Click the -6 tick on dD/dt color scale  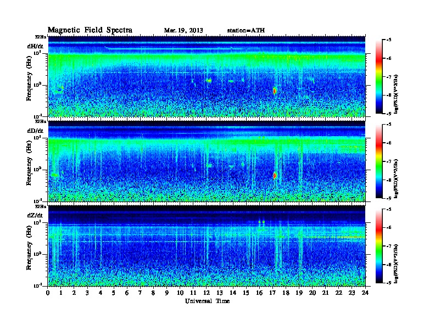(389, 143)
